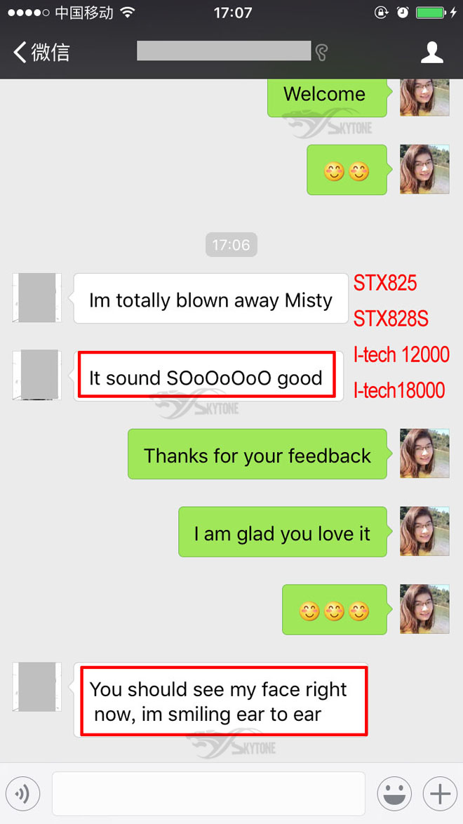The image size is (463, 824).
Task: Open sender avatar beside "Thanks for your feedback"
Action: coord(424,453)
